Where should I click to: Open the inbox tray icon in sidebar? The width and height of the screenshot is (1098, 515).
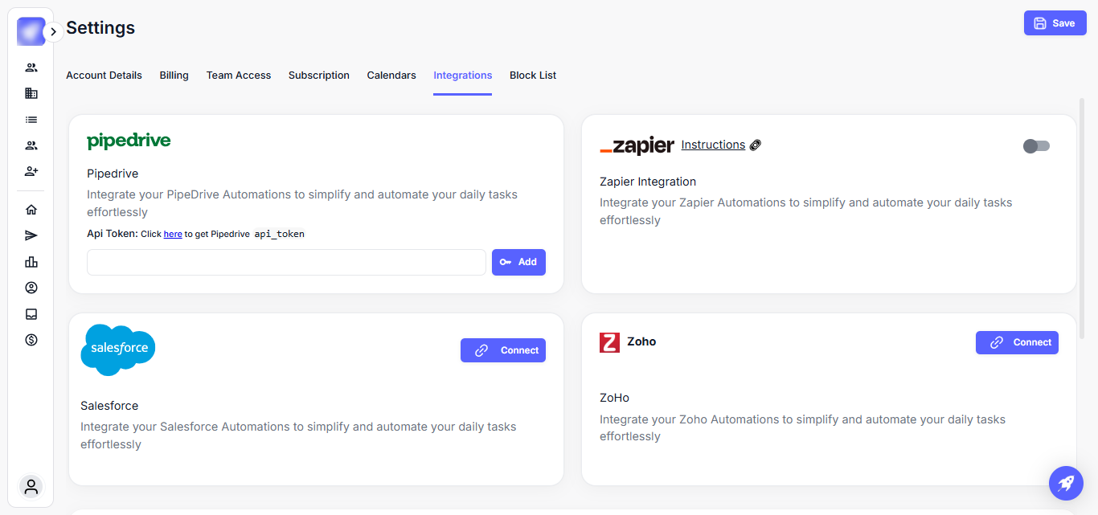(31, 314)
